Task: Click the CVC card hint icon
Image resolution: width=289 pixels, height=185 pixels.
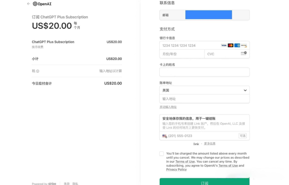Action: [x=244, y=53]
